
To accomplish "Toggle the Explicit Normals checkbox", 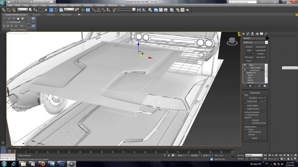I will pyautogui.click(x=245, y=108).
